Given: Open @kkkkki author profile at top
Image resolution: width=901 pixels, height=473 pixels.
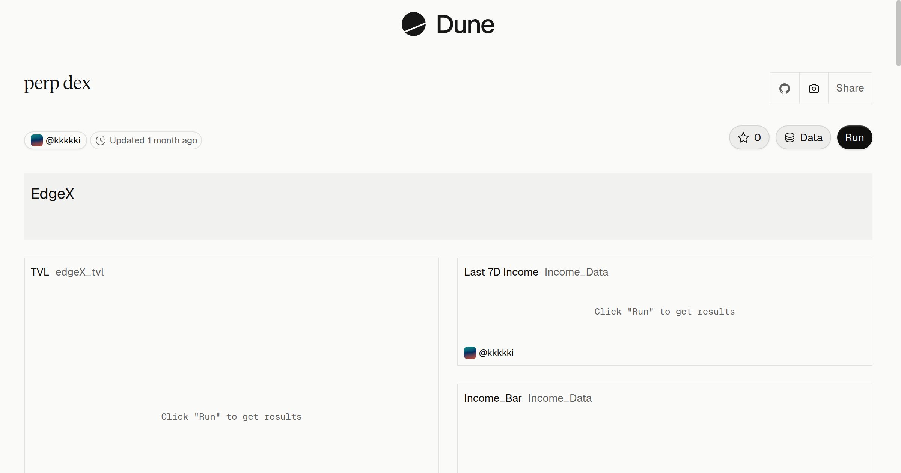Looking at the screenshot, I should tap(56, 140).
